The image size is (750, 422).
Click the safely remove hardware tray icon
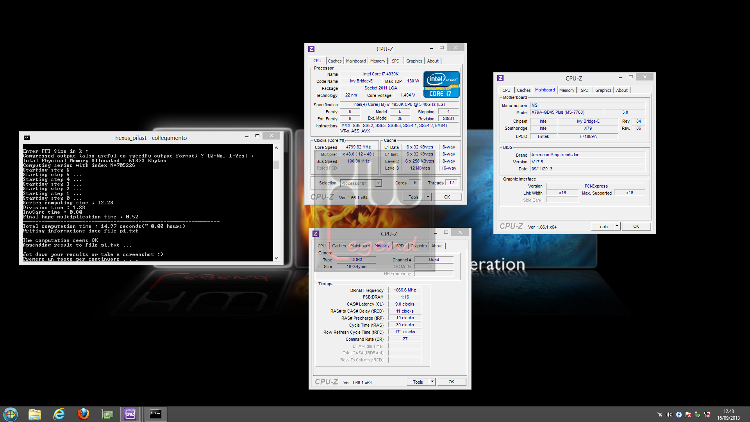(698, 415)
